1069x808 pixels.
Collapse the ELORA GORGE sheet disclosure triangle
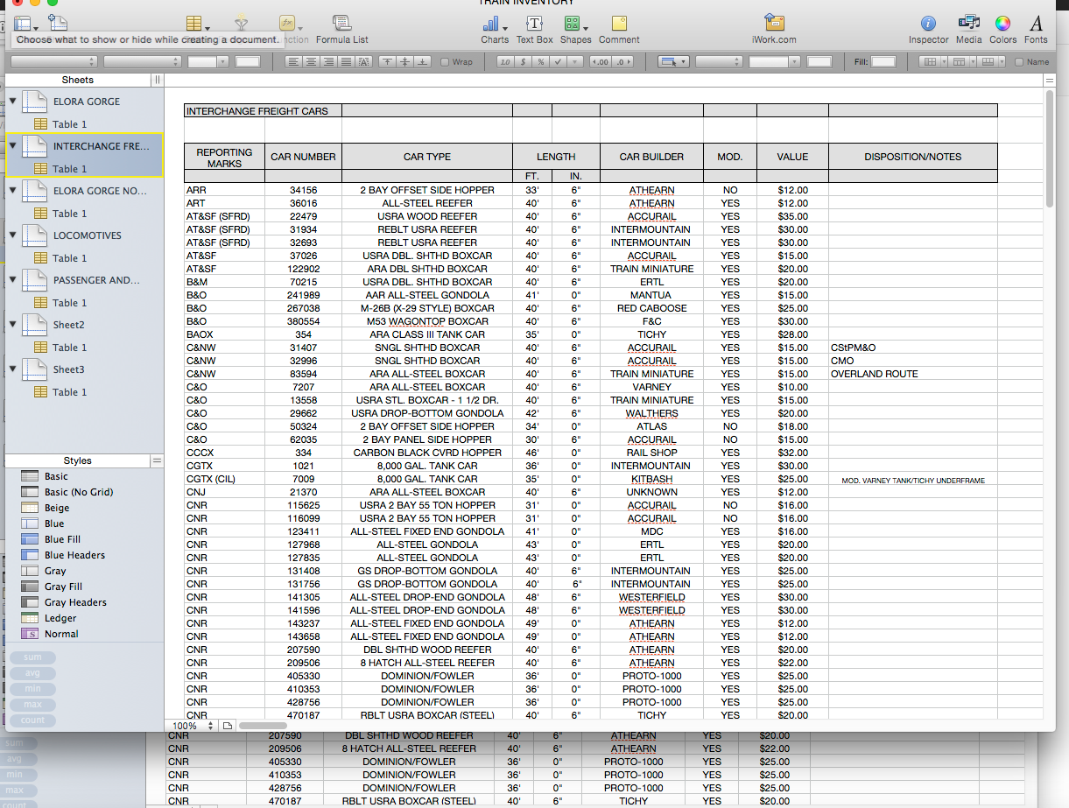[11, 101]
